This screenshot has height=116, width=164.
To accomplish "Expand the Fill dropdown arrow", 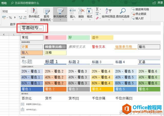I will click(100, 14).
